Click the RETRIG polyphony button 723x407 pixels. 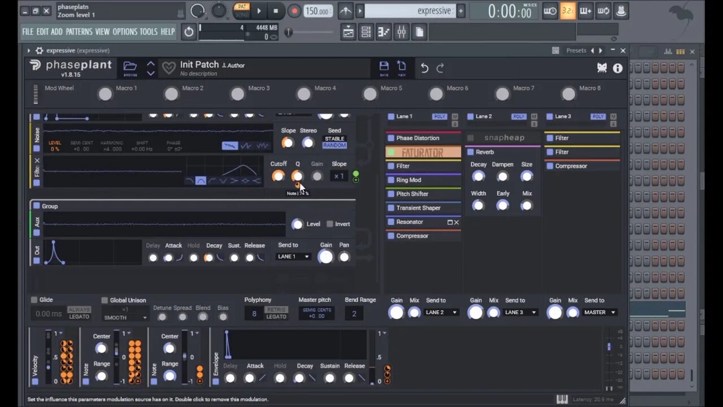pyautogui.click(x=276, y=310)
